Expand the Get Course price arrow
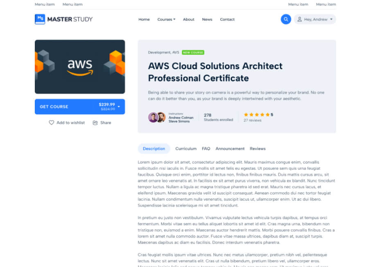Image resolution: width=371 pixels, height=267 pixels. [x=119, y=107]
